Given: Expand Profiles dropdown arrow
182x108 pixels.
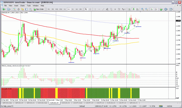Looking at the screenshot, I should point(10,9).
